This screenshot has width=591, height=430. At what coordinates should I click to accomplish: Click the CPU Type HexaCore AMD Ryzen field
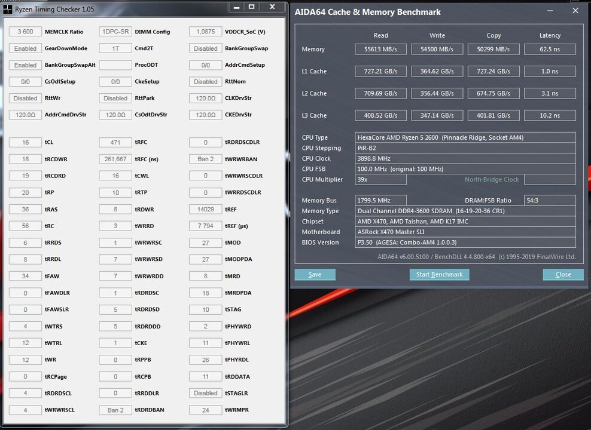coord(465,137)
